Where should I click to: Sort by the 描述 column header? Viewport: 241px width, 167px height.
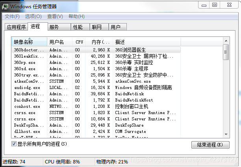147,42
